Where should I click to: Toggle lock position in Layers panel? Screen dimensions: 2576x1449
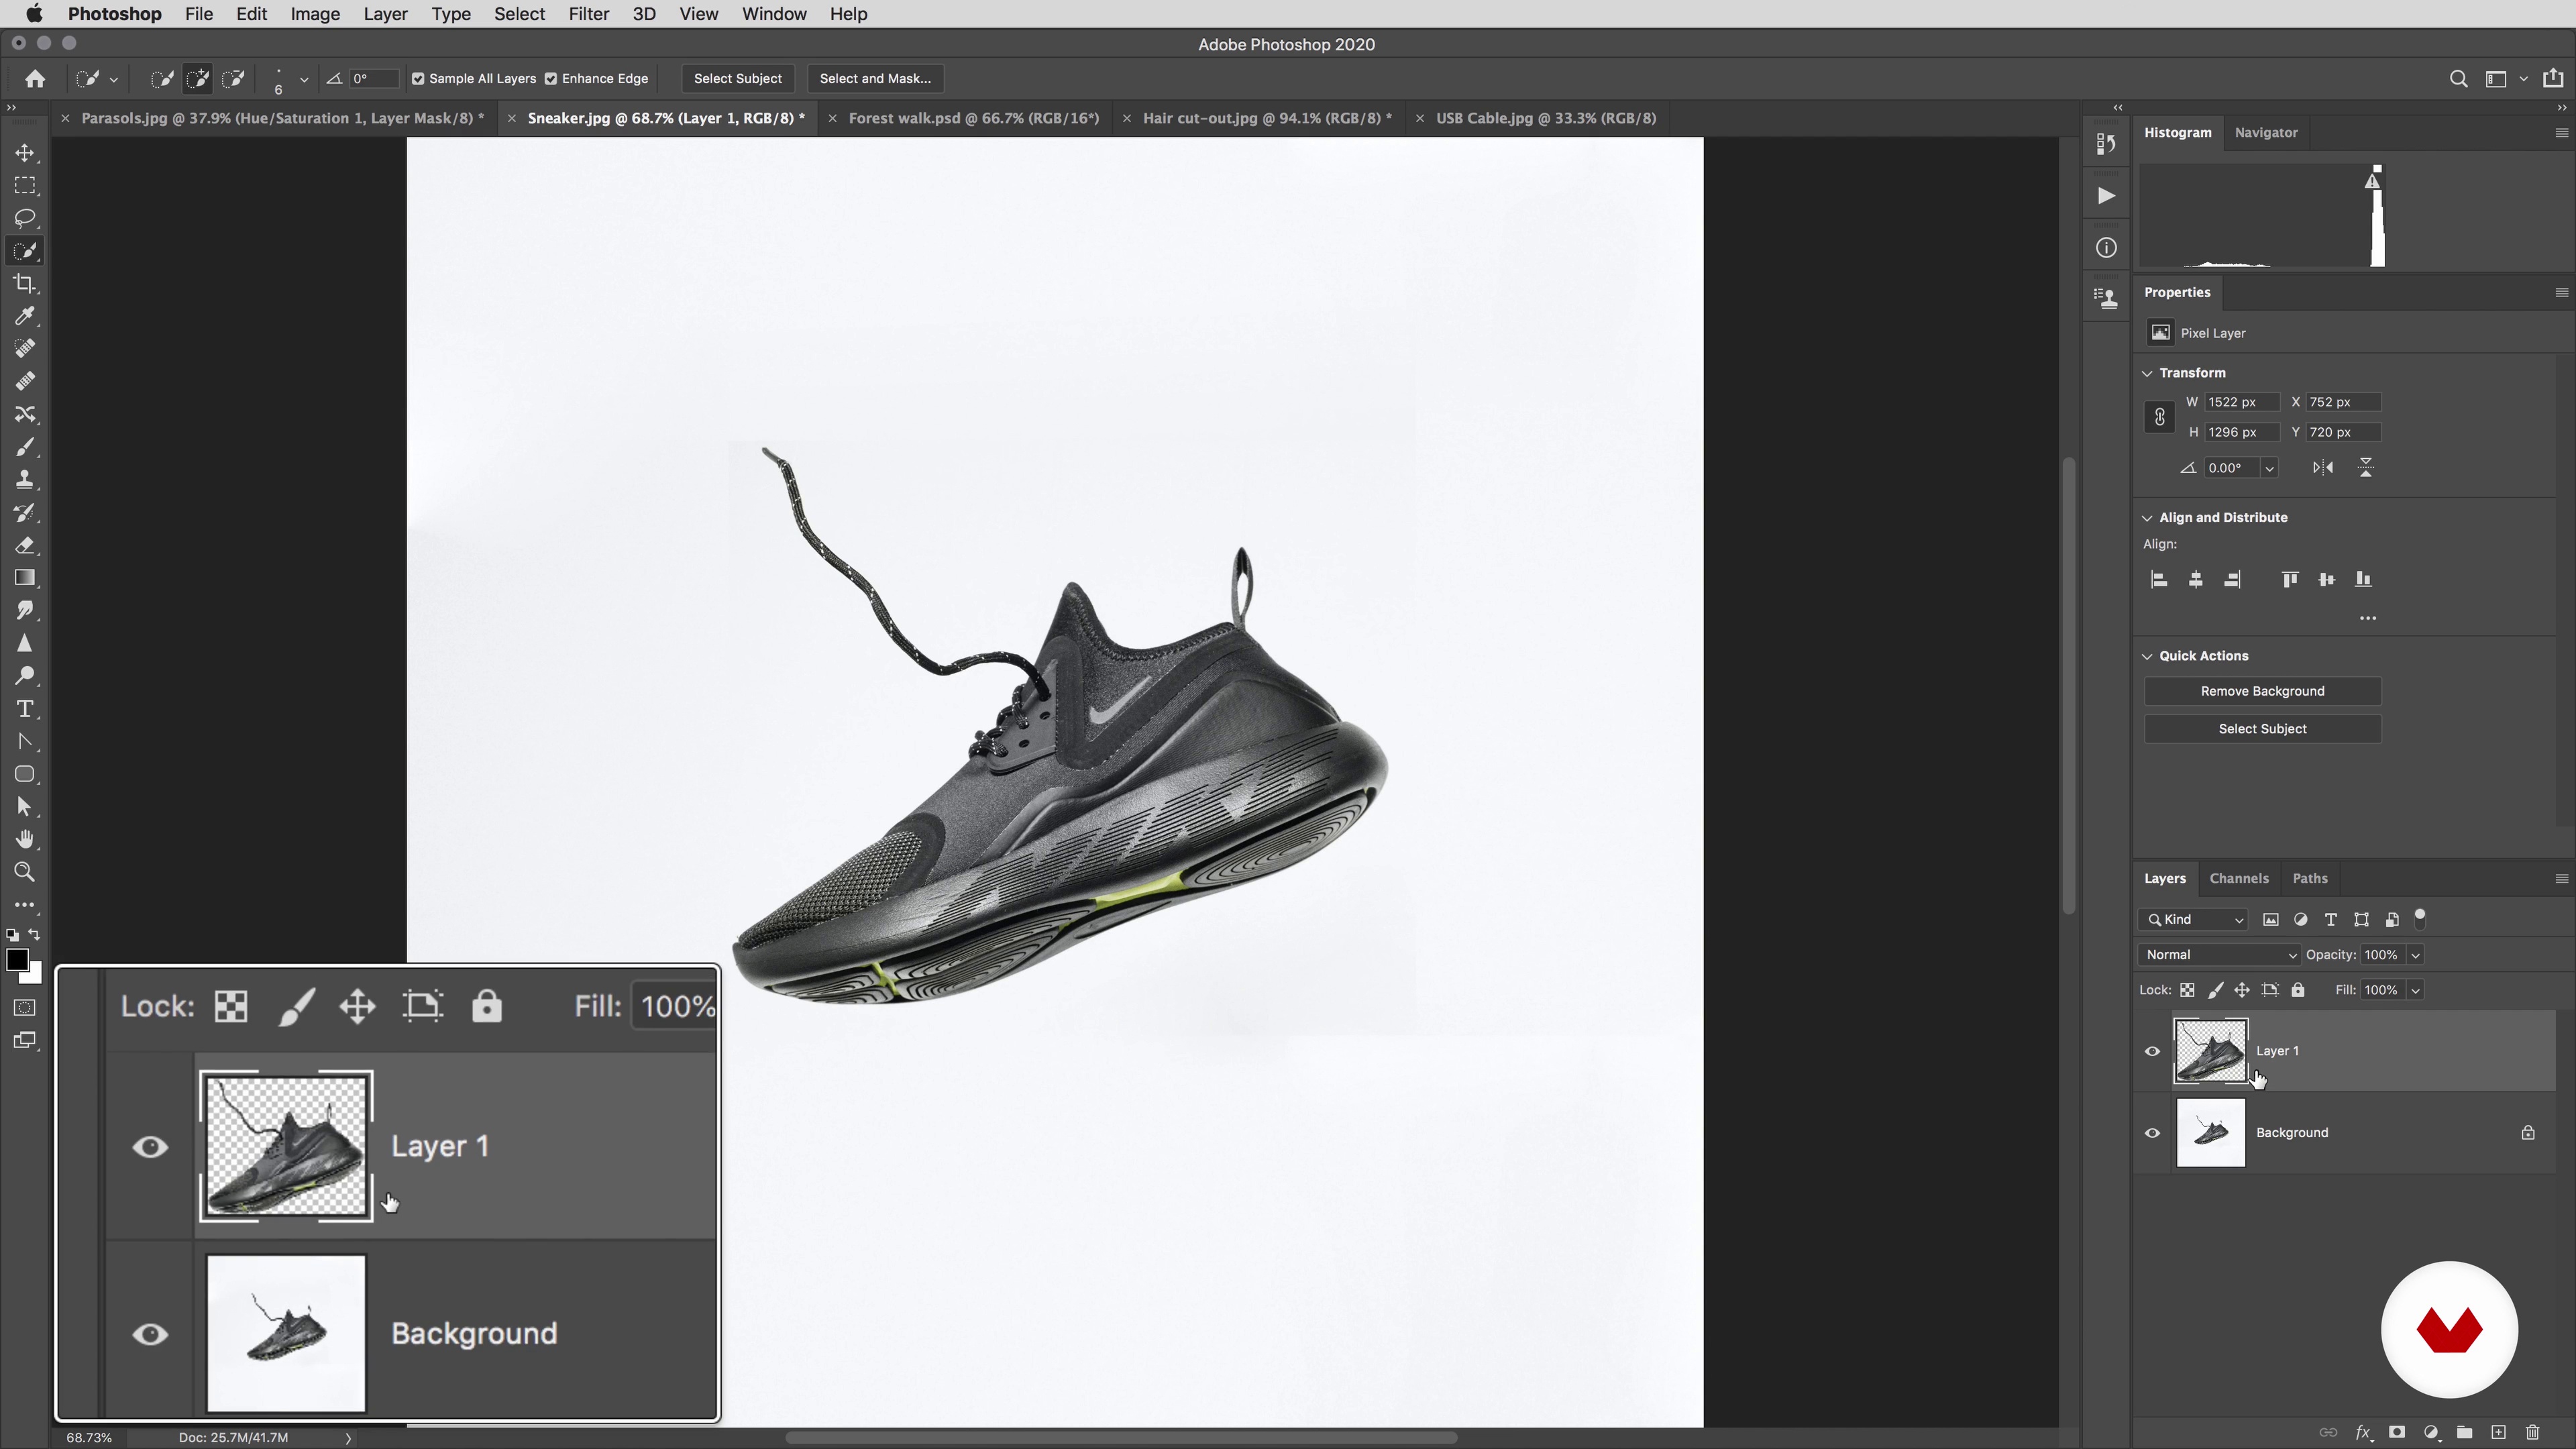coord(2242,990)
